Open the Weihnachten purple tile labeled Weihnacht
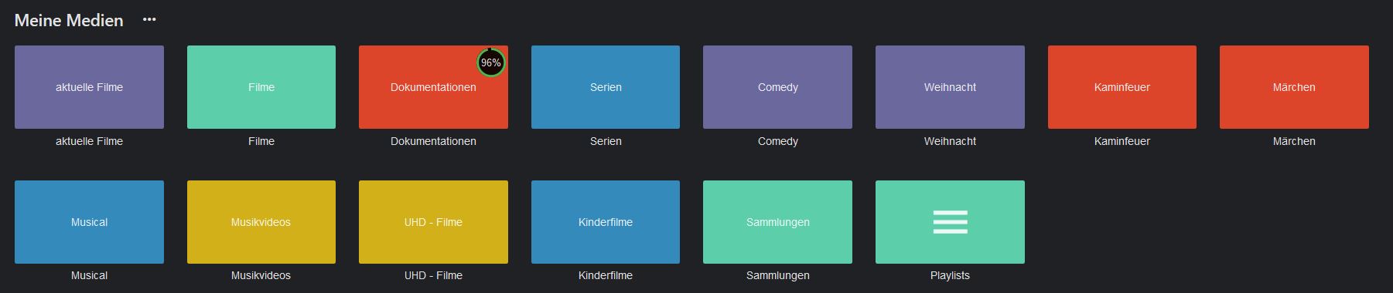This screenshot has width=1393, height=293. pyautogui.click(x=950, y=87)
